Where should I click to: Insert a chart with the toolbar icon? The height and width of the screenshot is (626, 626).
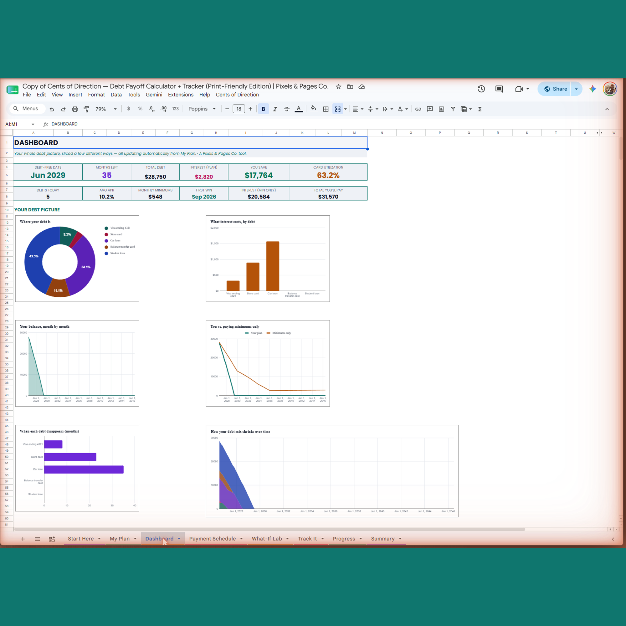point(442,109)
